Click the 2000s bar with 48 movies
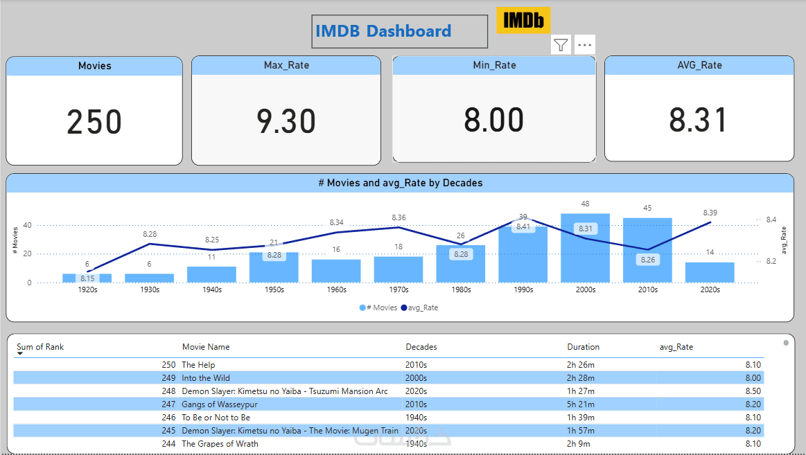This screenshot has width=806, height=455. click(585, 248)
